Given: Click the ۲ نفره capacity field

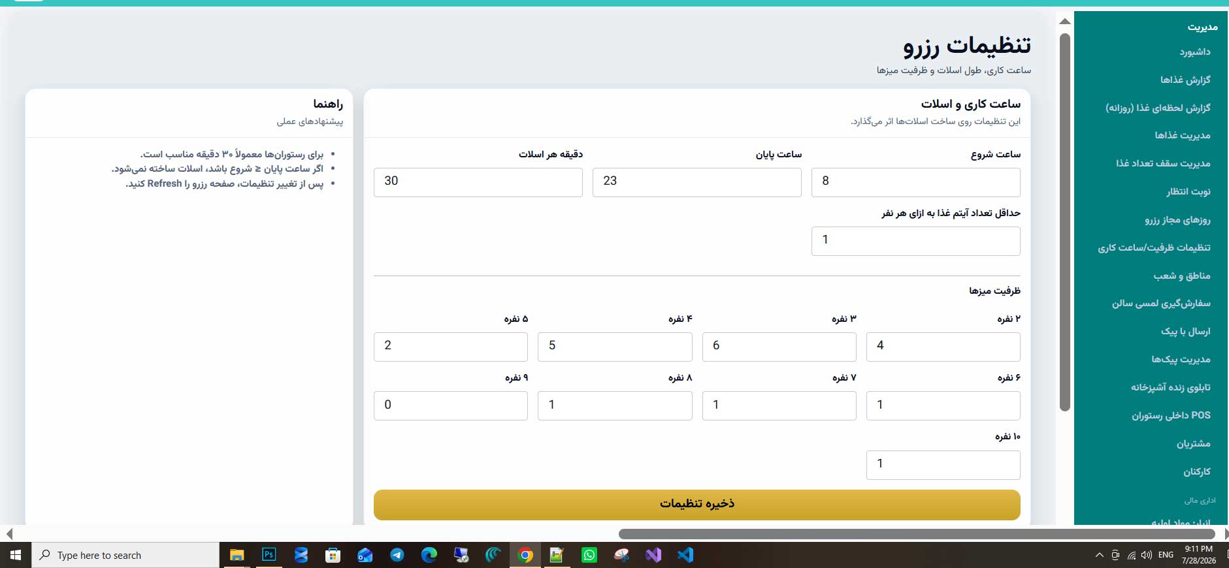Looking at the screenshot, I should (x=943, y=347).
